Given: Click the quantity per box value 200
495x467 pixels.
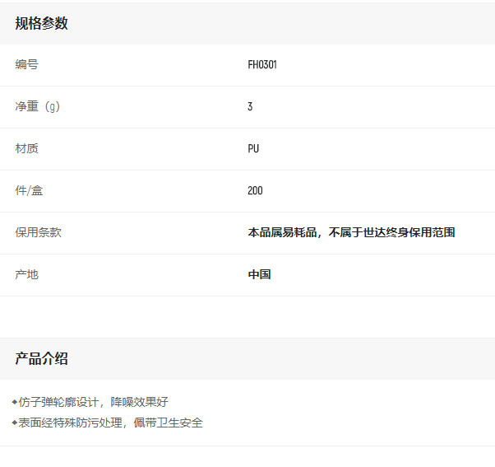Looking at the screenshot, I should [255, 190].
